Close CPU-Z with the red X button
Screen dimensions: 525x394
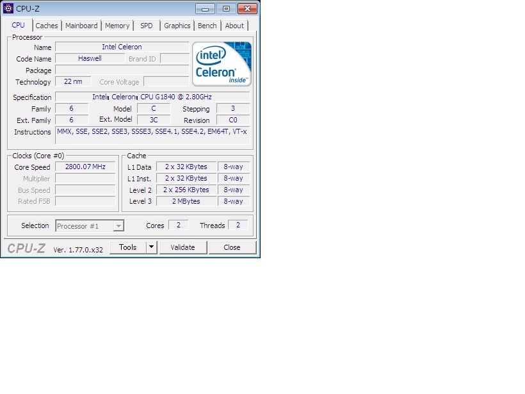coord(247,9)
